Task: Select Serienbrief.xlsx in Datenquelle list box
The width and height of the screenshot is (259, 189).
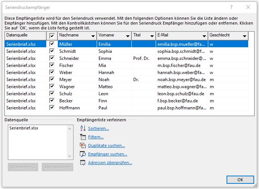Action: pyautogui.click(x=24, y=128)
